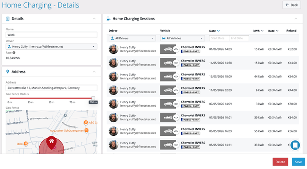Viewport: 307px width, 169px height.
Task: Sort sessions by kWh column
Action: 258,31
